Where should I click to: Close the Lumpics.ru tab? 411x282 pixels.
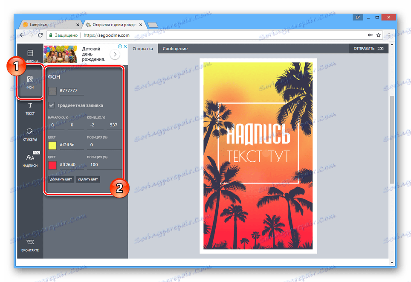tap(78, 25)
